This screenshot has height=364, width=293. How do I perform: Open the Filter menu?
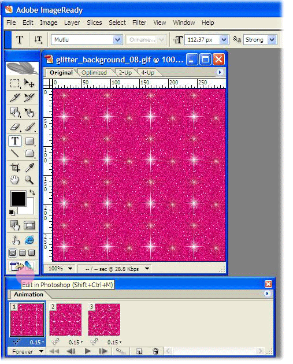tap(139, 23)
